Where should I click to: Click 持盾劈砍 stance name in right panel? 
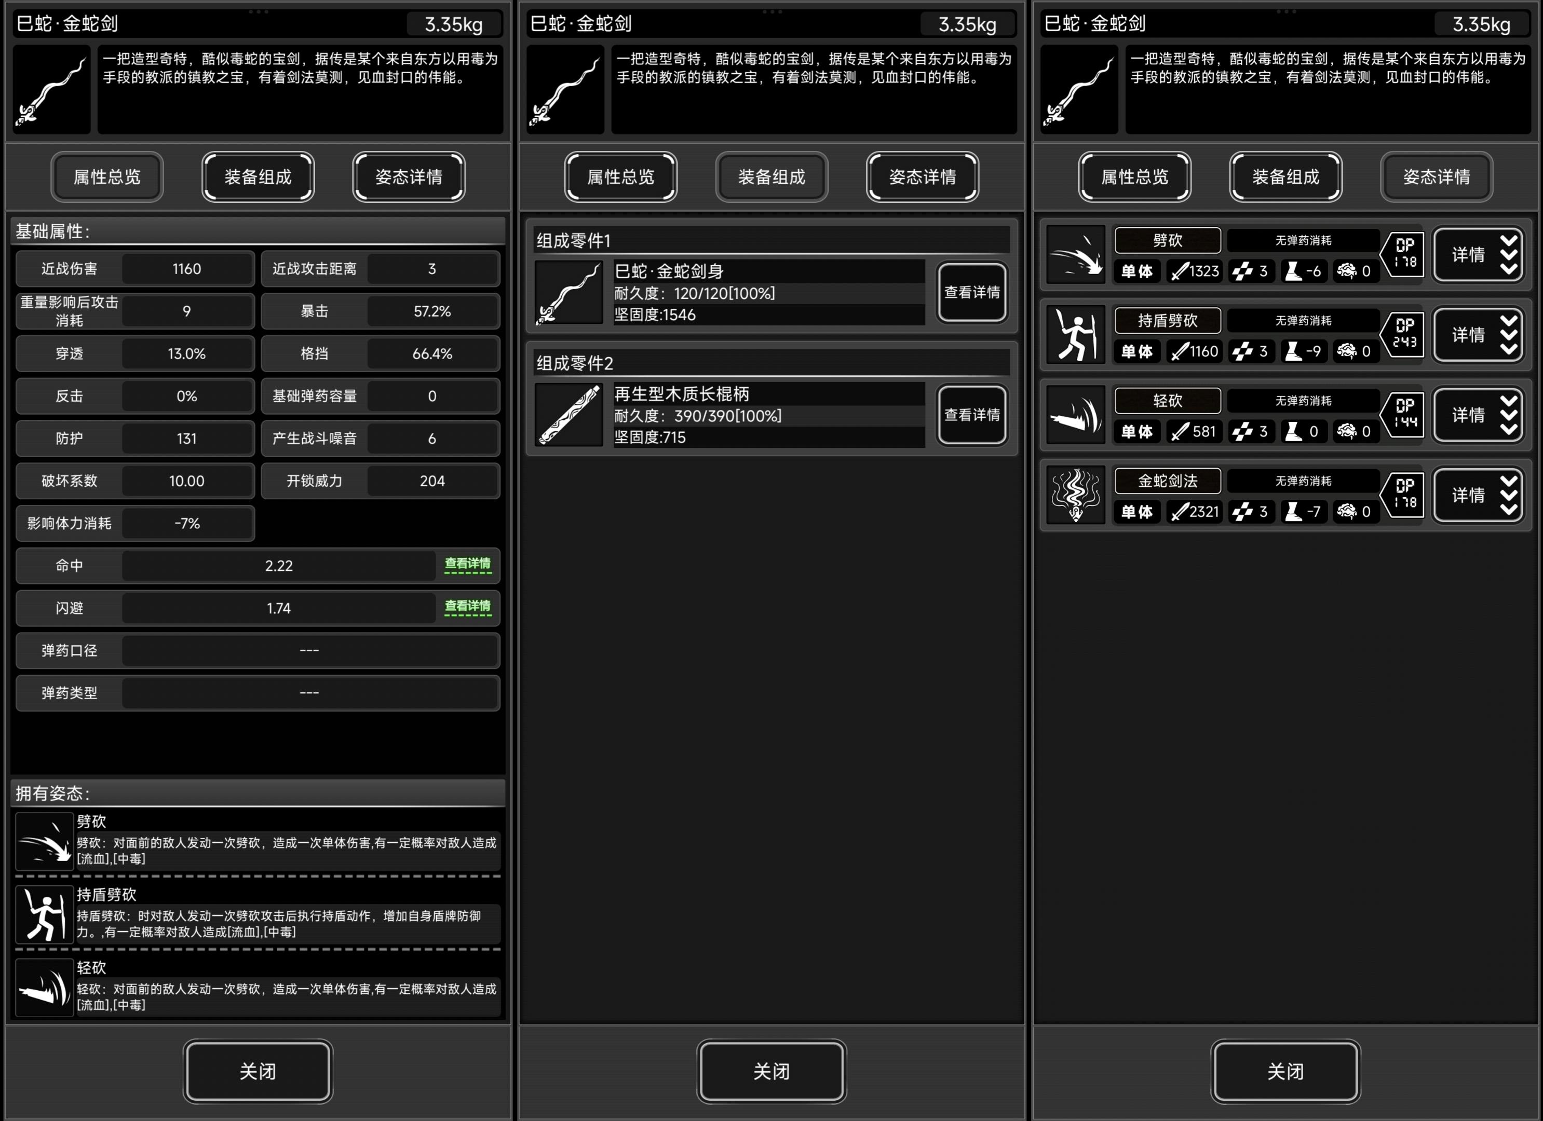tap(1168, 320)
